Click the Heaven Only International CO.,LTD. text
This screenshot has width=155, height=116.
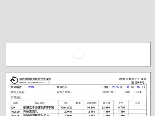click(35, 82)
